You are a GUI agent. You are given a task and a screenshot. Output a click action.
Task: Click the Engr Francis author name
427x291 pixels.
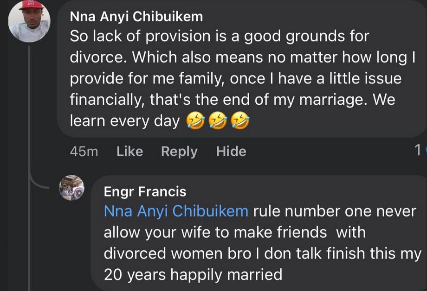click(x=145, y=191)
